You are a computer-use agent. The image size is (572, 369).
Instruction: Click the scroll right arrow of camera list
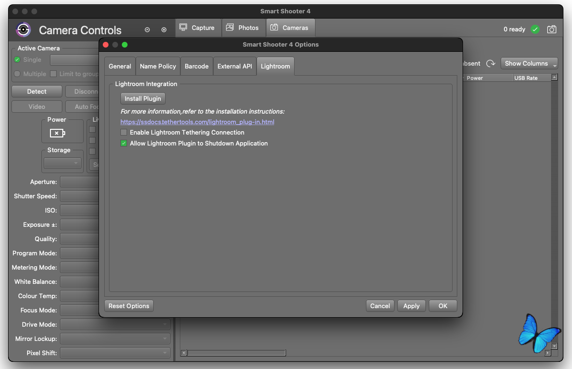point(548,353)
